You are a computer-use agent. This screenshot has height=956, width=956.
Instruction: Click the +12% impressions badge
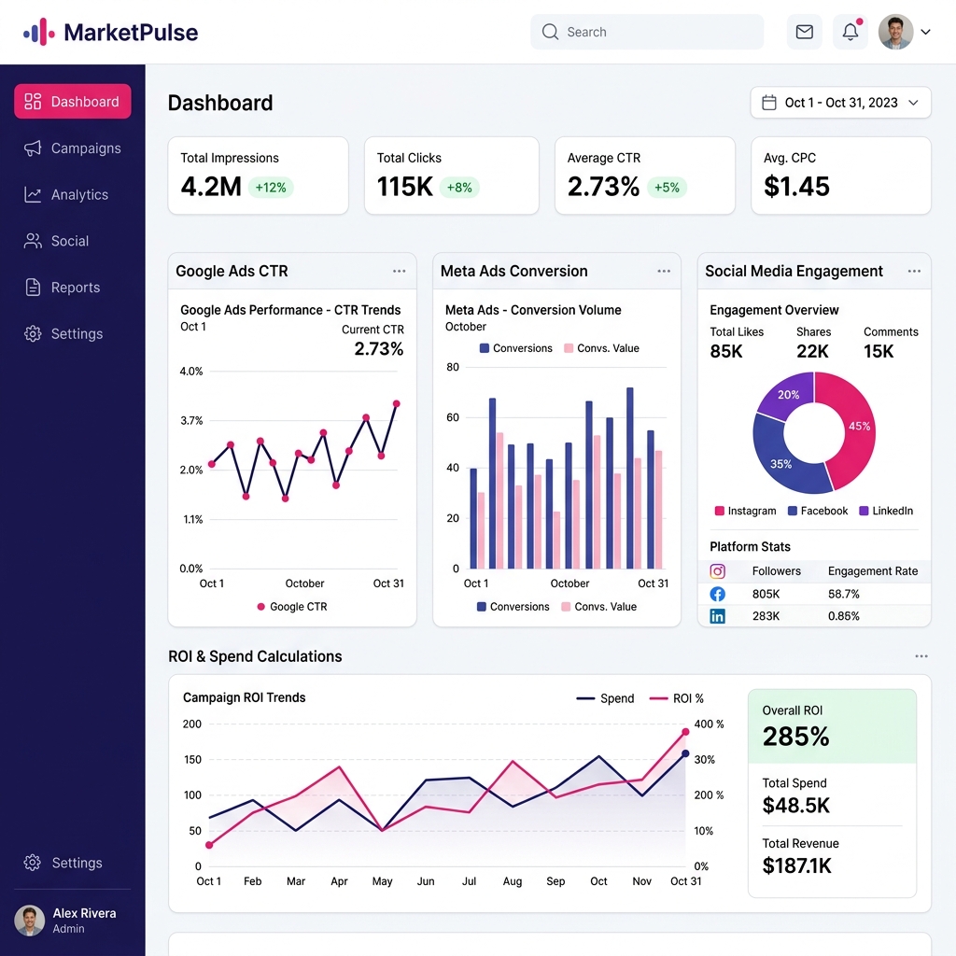[271, 187]
